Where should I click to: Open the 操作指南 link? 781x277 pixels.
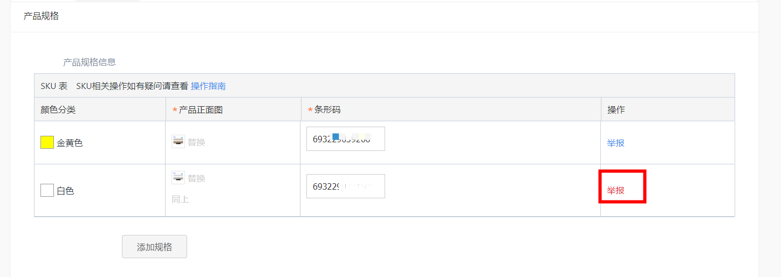point(208,86)
